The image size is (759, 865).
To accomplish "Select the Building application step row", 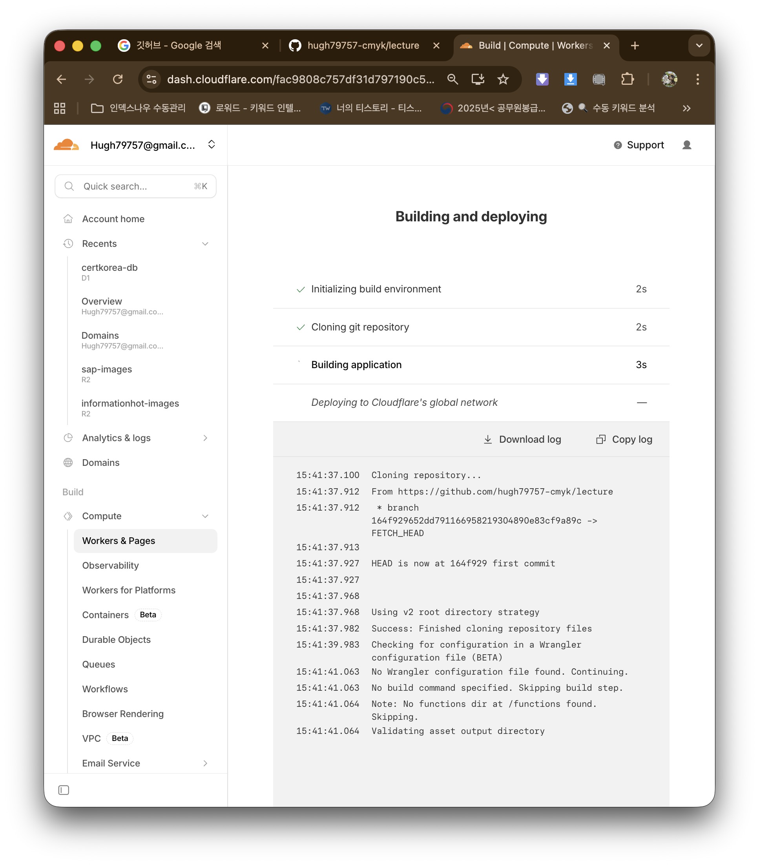I will click(x=471, y=365).
